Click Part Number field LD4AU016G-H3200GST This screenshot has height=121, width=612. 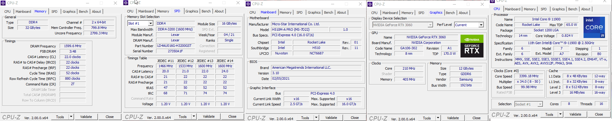(x=175, y=46)
